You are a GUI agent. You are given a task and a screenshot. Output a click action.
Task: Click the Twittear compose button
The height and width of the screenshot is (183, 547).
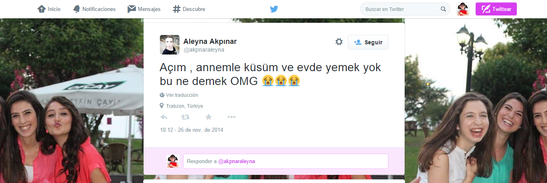tap(496, 9)
